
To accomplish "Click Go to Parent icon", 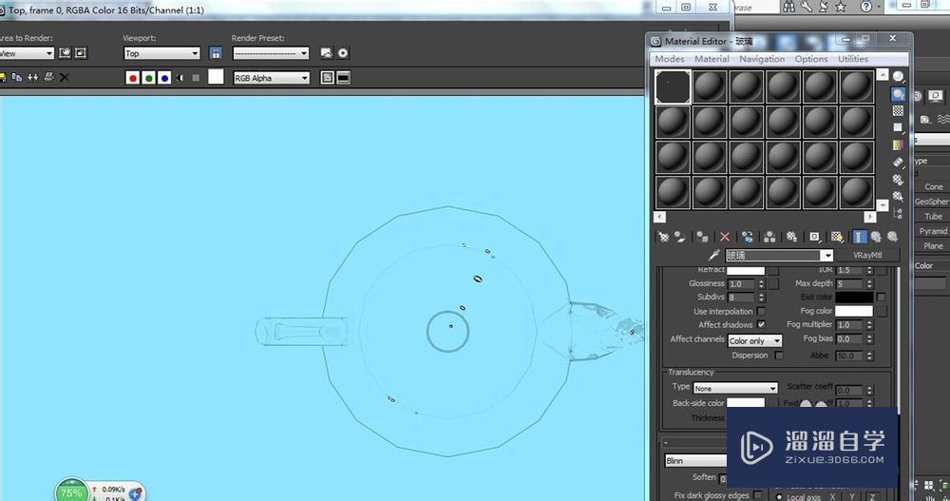I will pos(876,237).
